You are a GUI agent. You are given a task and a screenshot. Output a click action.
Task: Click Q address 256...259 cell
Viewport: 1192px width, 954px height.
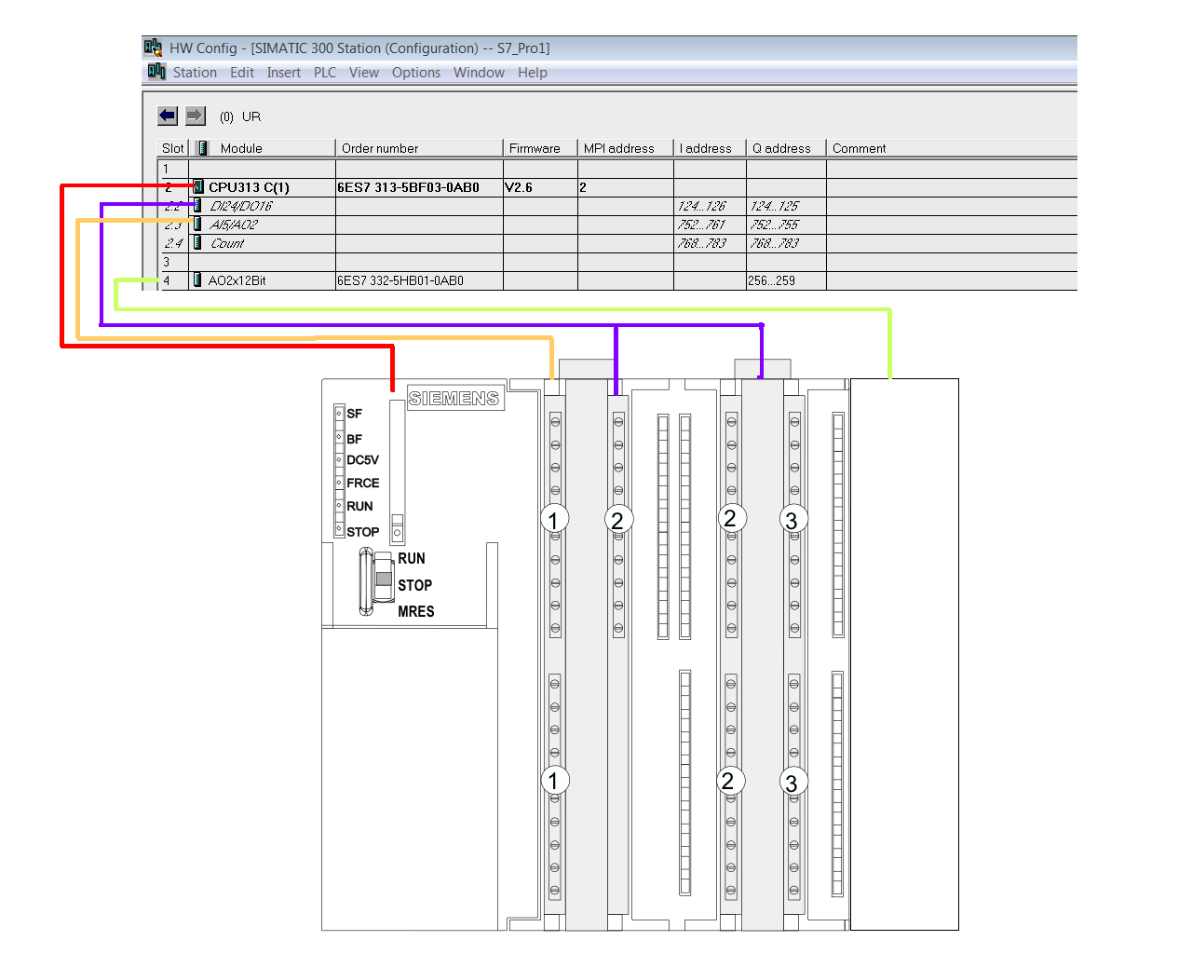tap(786, 280)
